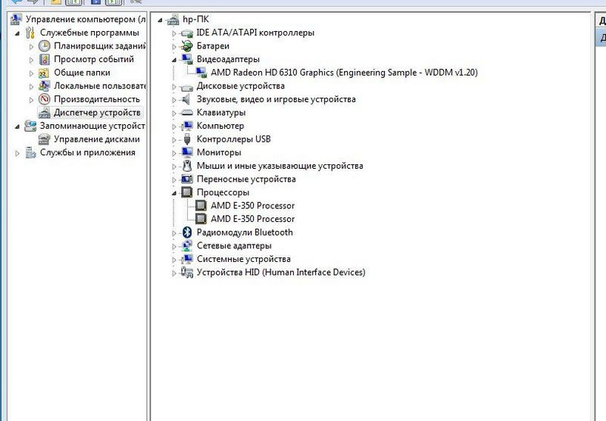606x421 pixels.
Task: Click the Мониторы display icon
Action: [x=187, y=153]
